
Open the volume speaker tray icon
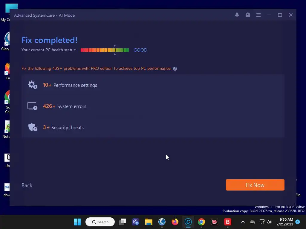point(269,222)
